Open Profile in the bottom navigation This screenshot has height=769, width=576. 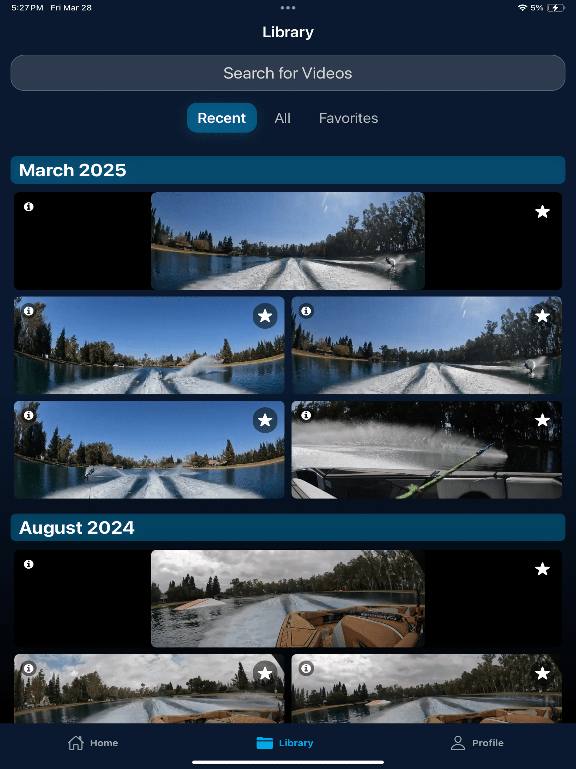pyautogui.click(x=477, y=743)
